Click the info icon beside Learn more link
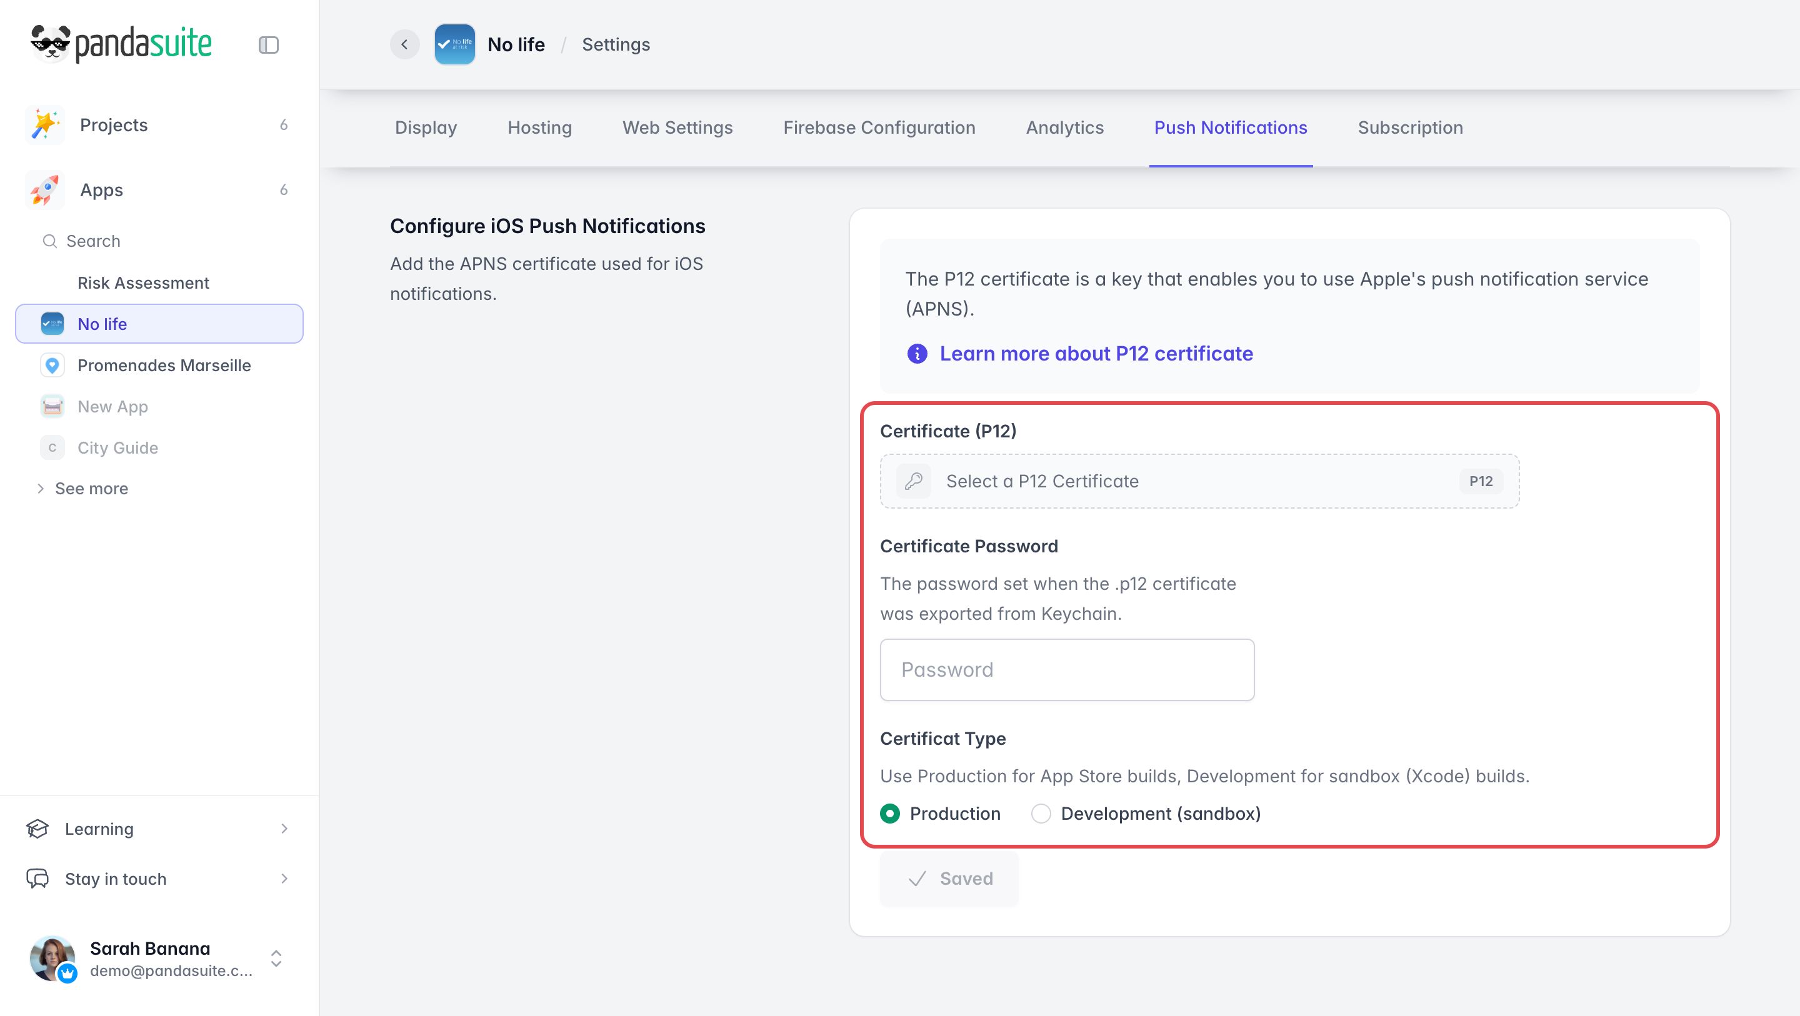This screenshot has width=1800, height=1016. click(x=917, y=354)
